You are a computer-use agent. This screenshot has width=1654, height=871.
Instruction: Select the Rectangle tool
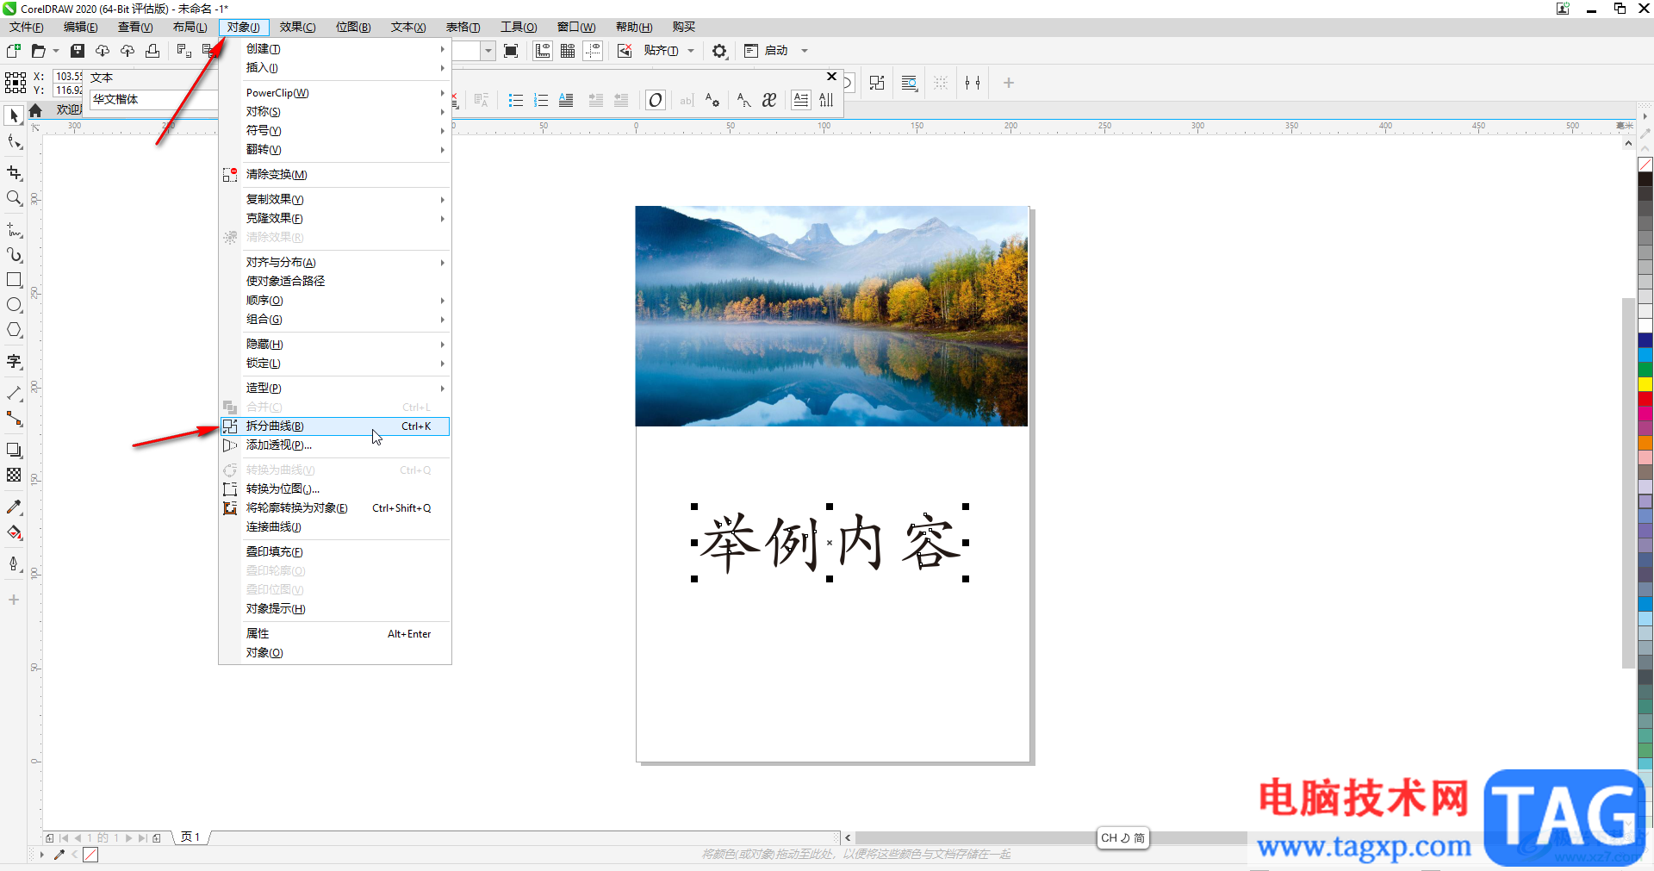(14, 280)
